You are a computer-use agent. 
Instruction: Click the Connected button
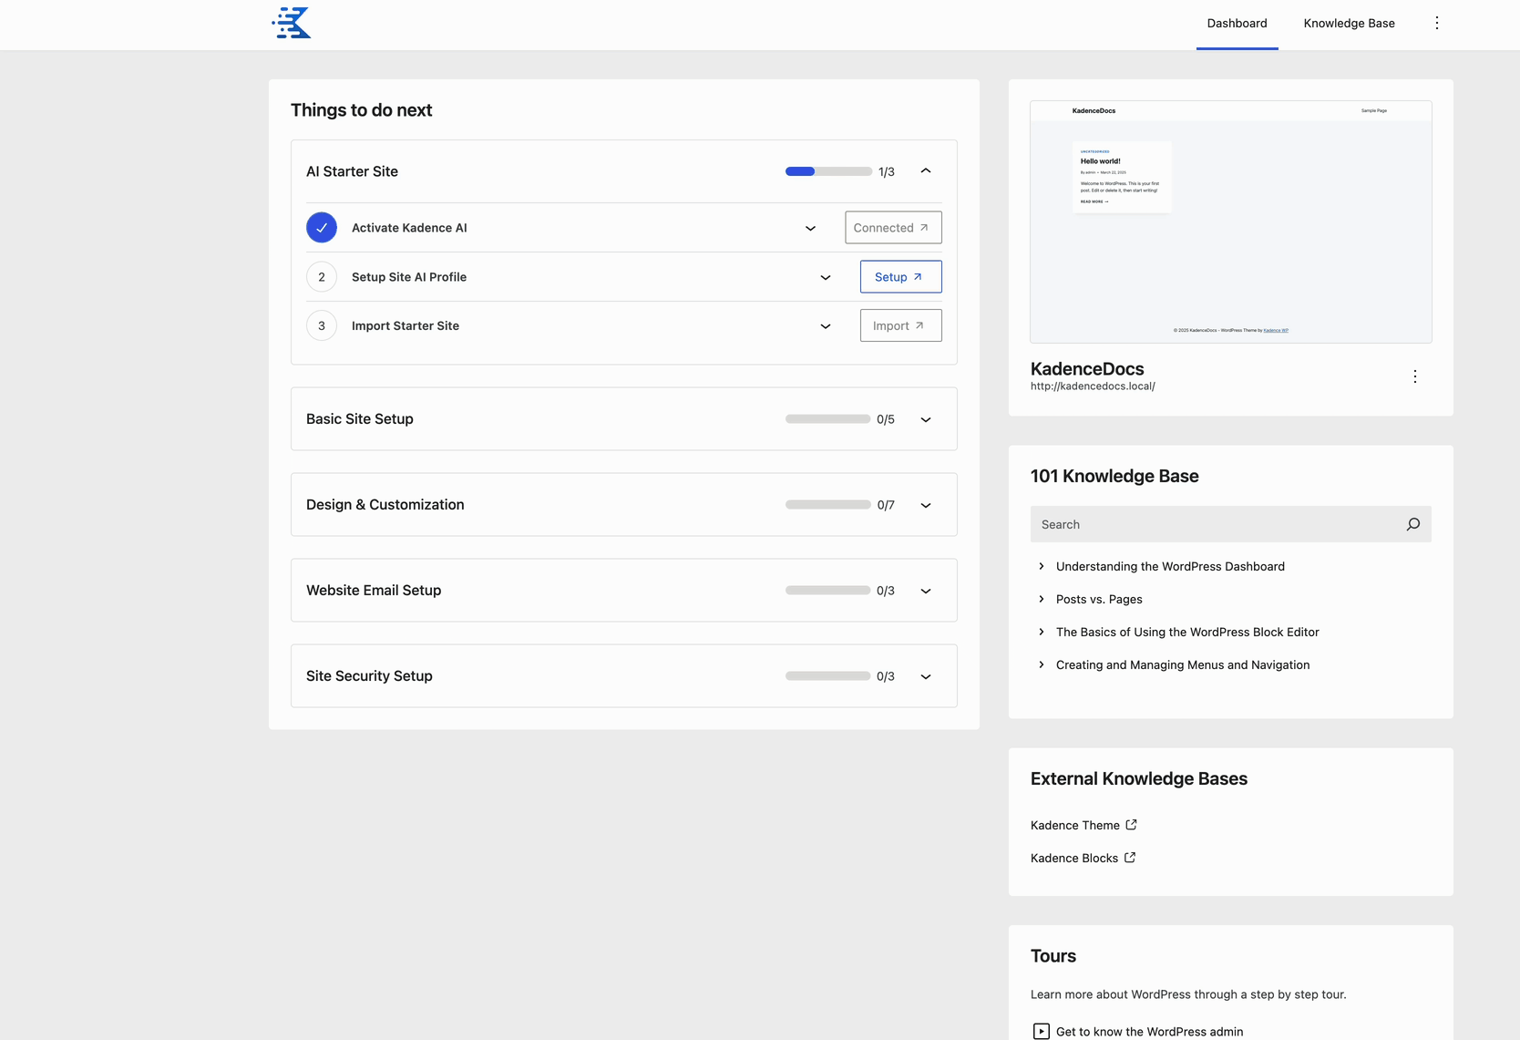893,228
